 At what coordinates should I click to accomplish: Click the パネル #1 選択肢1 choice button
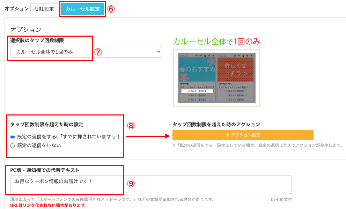pos(197,91)
